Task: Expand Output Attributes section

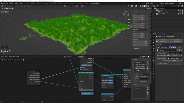Action: (163, 64)
